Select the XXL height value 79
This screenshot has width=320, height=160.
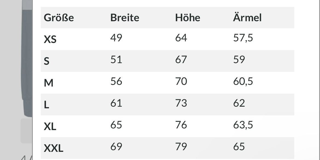tap(181, 147)
